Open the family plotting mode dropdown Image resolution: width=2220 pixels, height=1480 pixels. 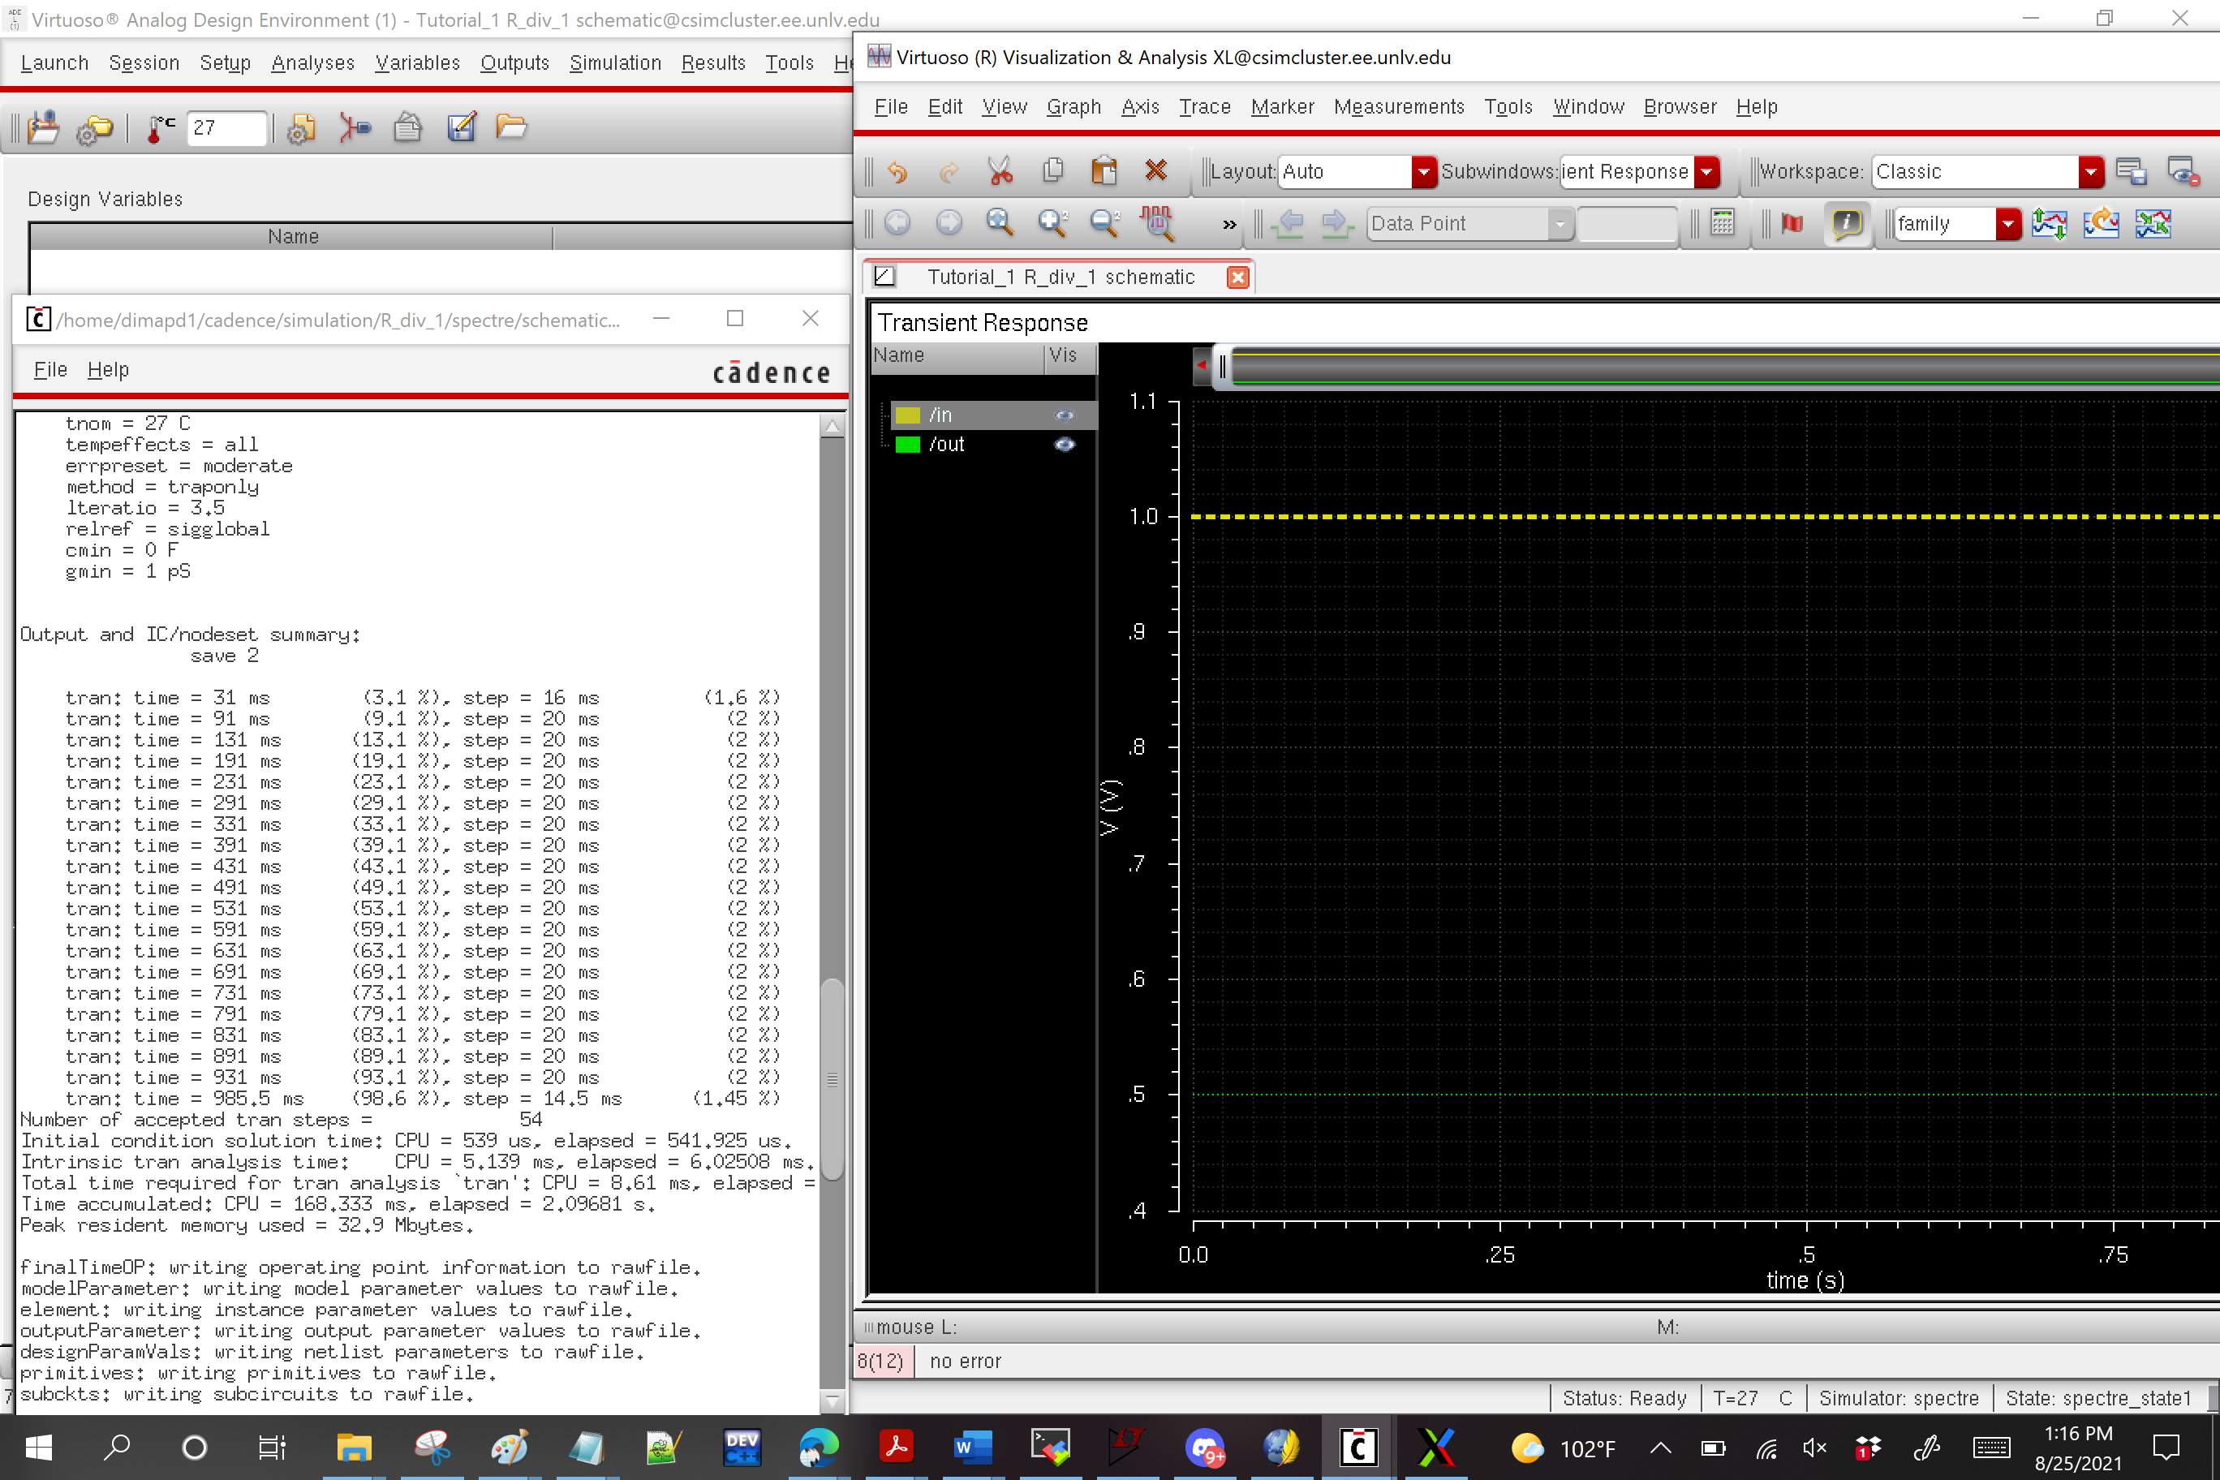[2007, 224]
